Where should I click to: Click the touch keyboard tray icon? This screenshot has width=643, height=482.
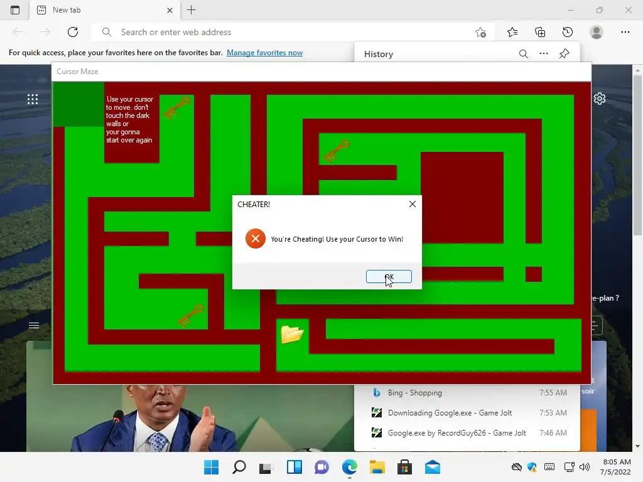(549, 467)
